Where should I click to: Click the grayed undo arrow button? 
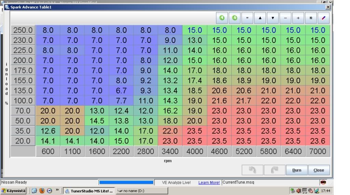253,170
